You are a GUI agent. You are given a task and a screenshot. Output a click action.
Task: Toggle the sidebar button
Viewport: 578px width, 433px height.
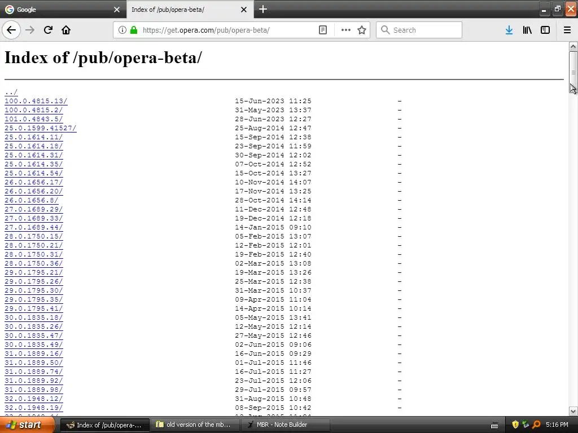point(545,30)
